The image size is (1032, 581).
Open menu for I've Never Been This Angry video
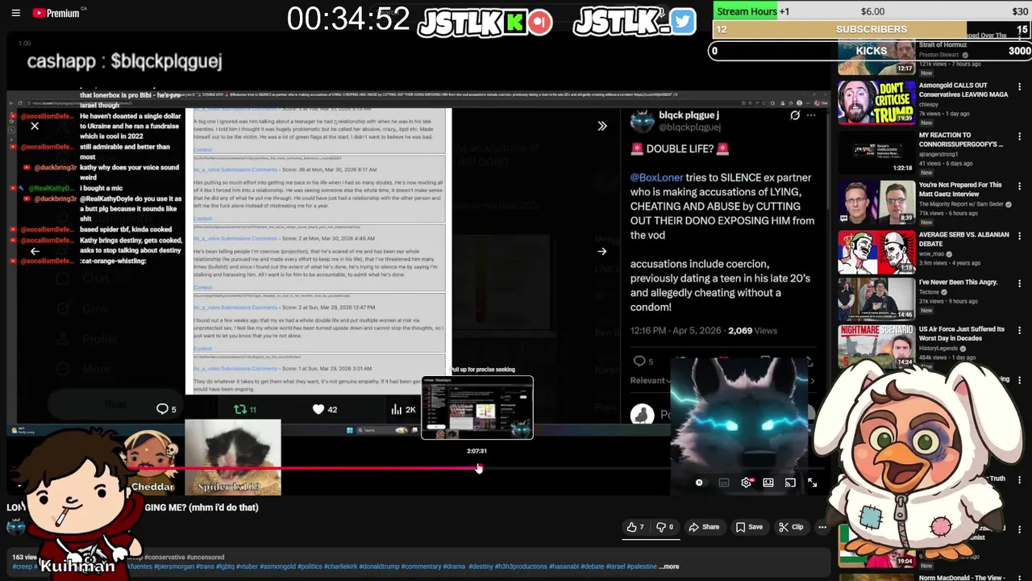(1019, 284)
